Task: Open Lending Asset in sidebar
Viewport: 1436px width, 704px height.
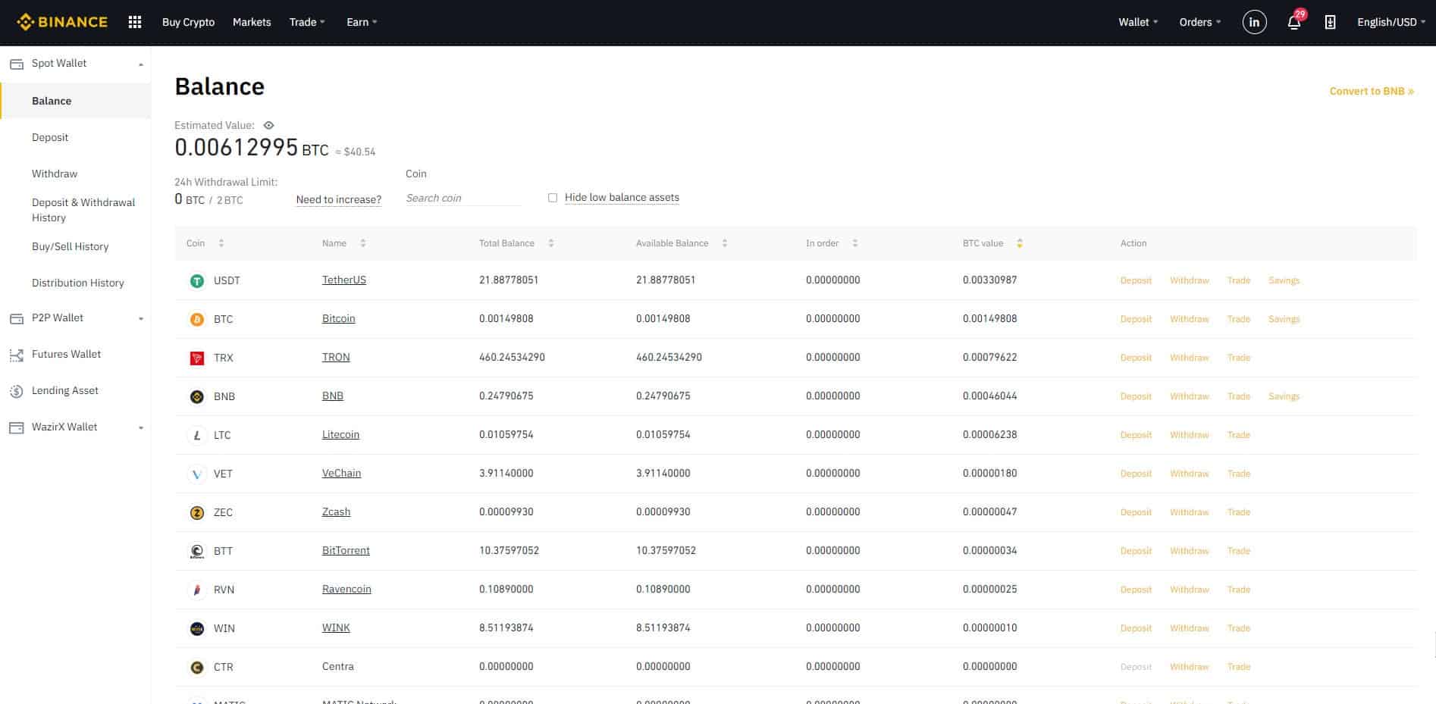Action: tap(65, 390)
